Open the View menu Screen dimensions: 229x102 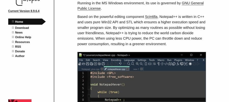click(x=105, y=60)
